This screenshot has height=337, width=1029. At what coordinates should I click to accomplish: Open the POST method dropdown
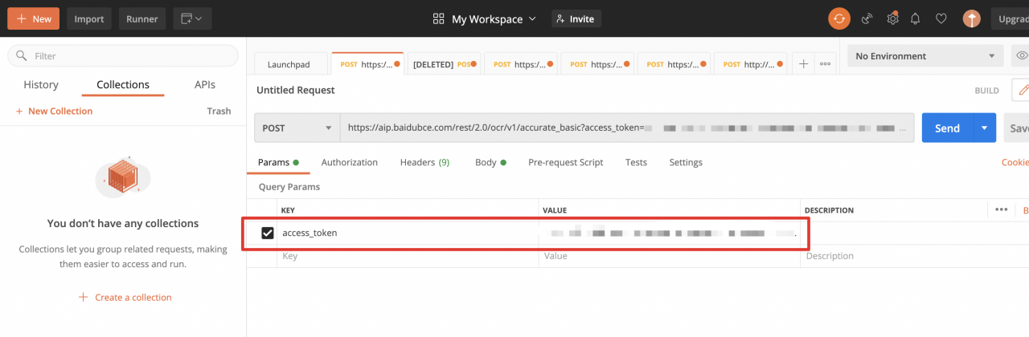(297, 128)
